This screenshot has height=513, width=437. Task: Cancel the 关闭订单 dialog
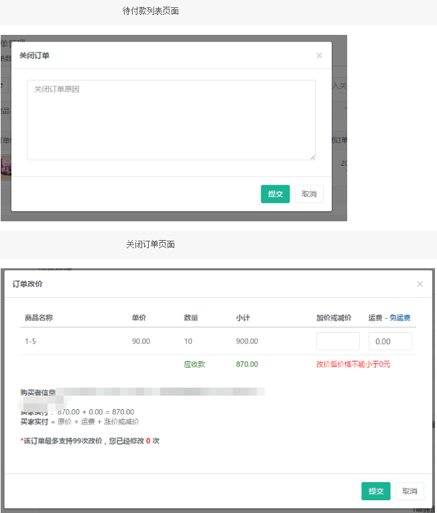click(x=309, y=194)
